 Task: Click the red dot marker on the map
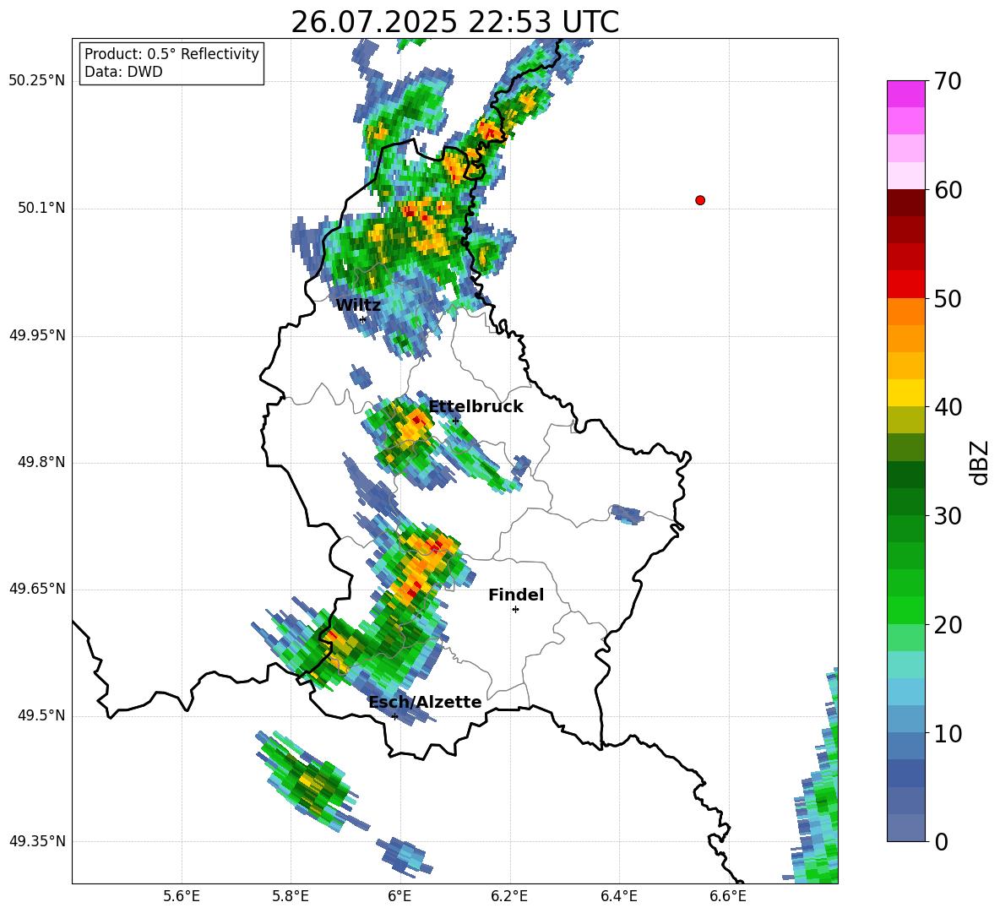click(x=700, y=200)
